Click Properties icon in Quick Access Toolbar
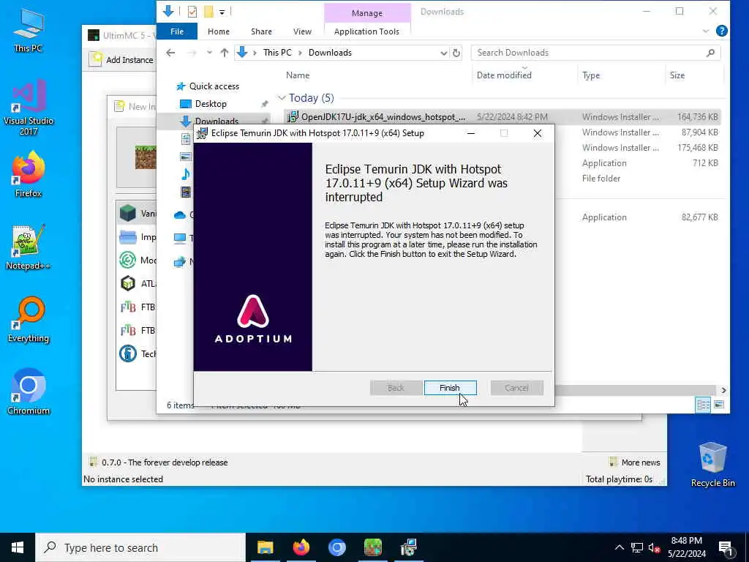The height and width of the screenshot is (562, 749). tap(192, 12)
